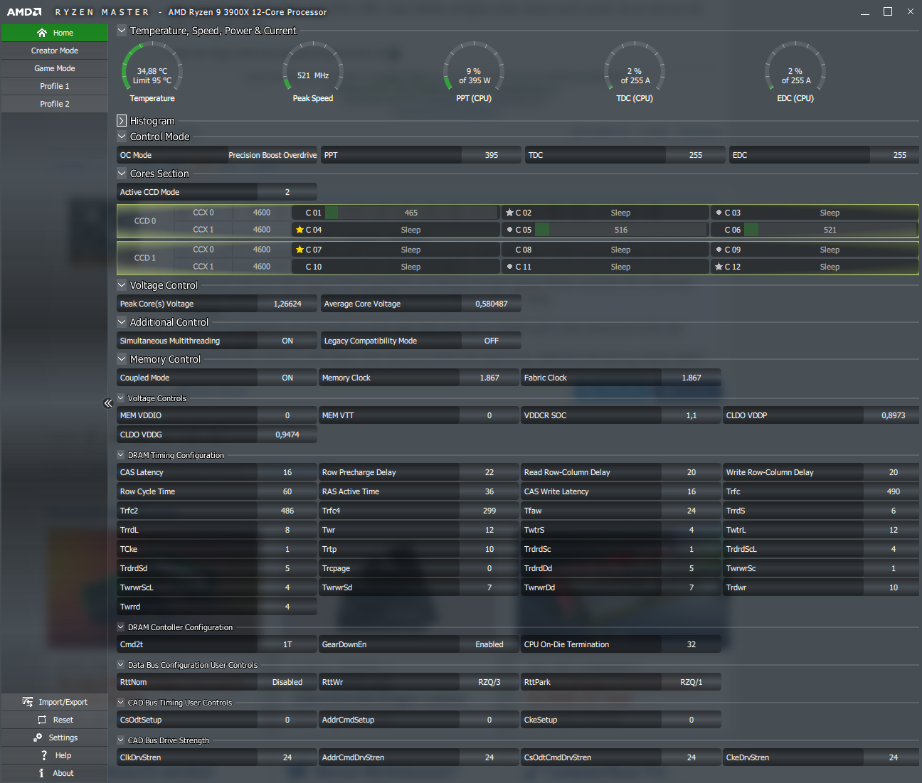Viewport: 922px width, 783px height.
Task: Collapse CAD Bus Timing User Controls
Action: (x=121, y=703)
